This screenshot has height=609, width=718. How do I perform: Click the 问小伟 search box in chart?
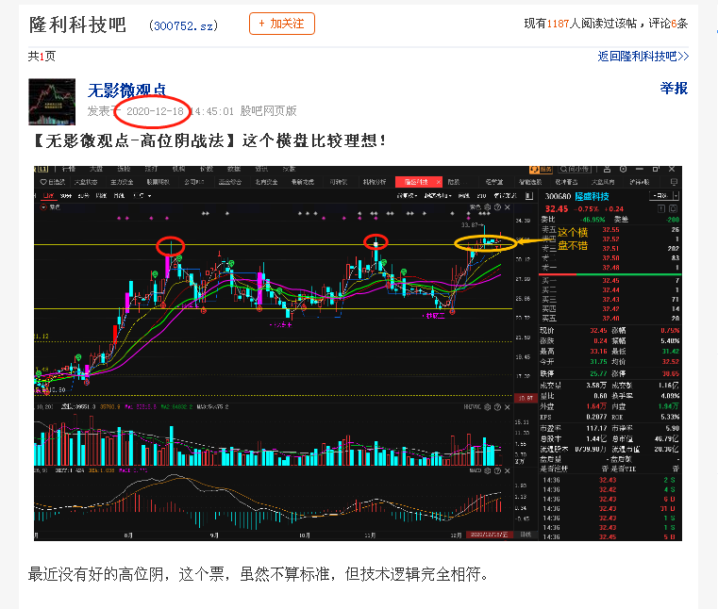point(575,170)
